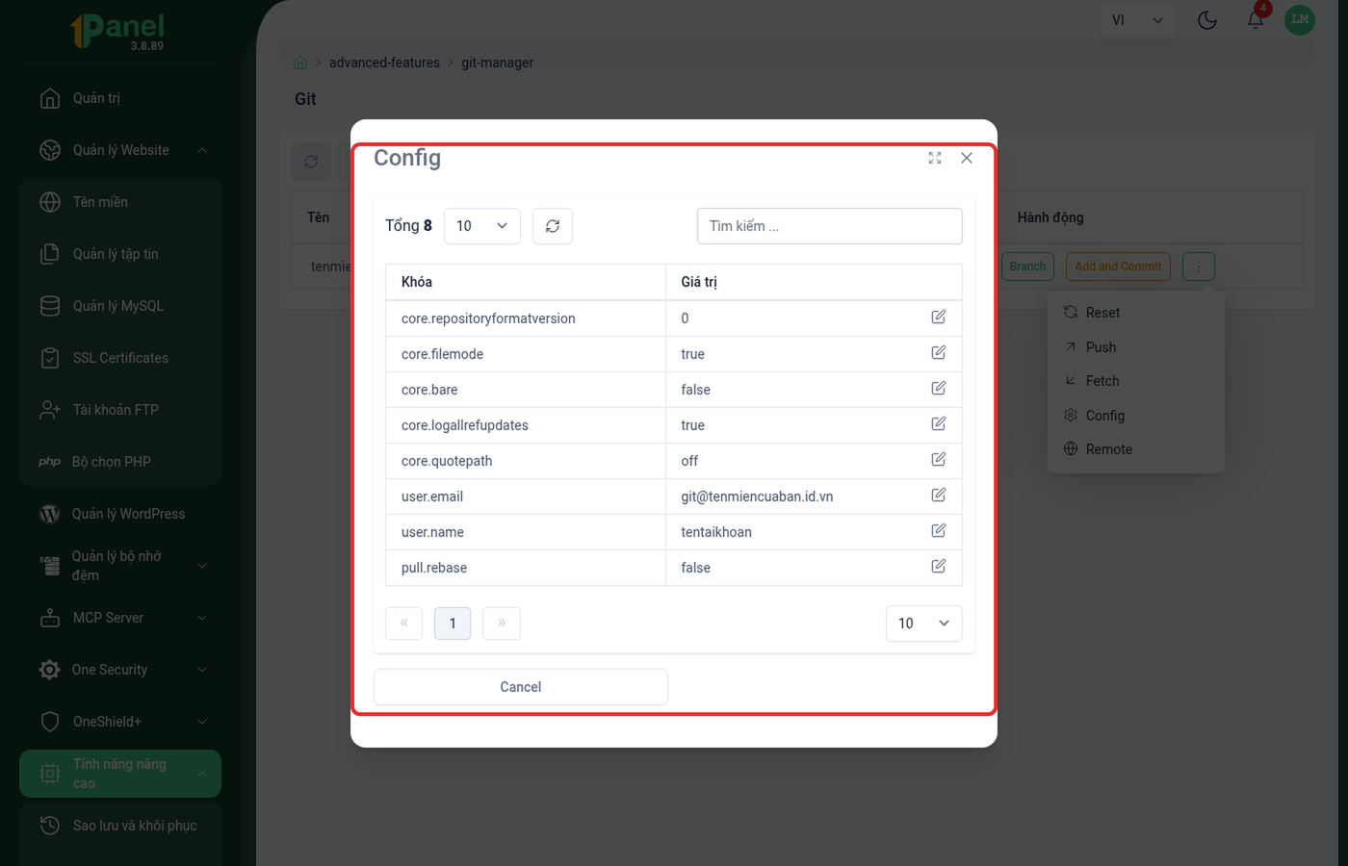Image resolution: width=1348 pixels, height=866 pixels.
Task: Open page size dropdown next to Tổng 8
Action: point(482,226)
